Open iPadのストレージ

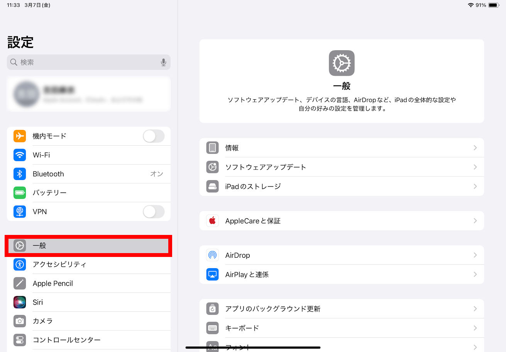click(x=253, y=186)
